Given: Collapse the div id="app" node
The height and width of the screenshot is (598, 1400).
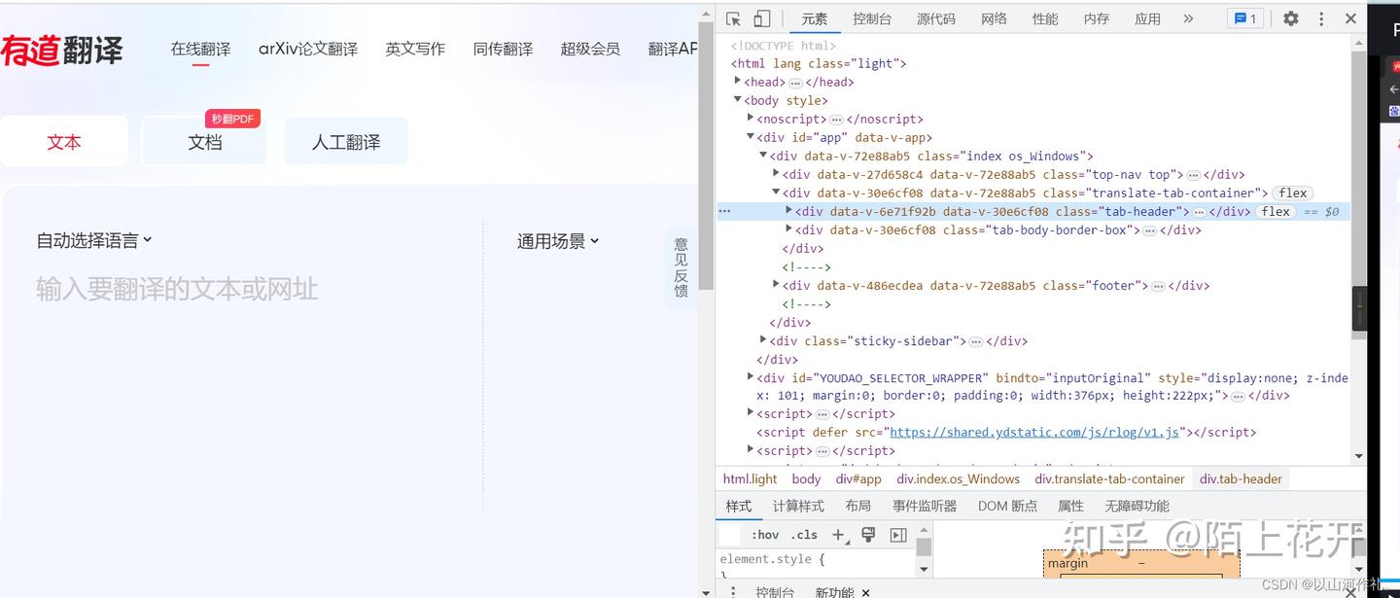Looking at the screenshot, I should pos(750,136).
